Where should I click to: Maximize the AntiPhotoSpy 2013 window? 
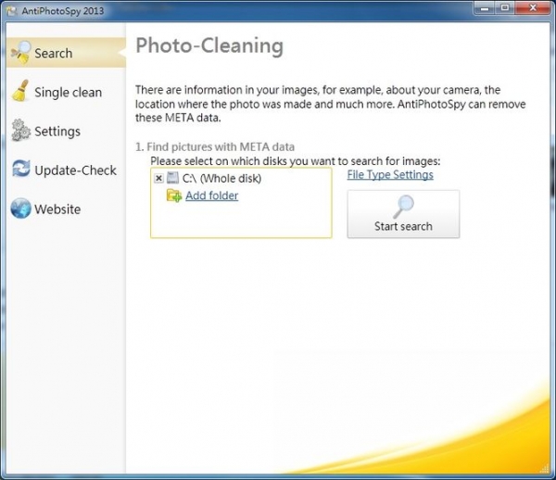tap(505, 8)
